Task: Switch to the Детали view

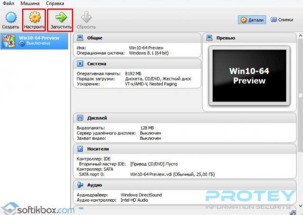Action: (x=251, y=20)
